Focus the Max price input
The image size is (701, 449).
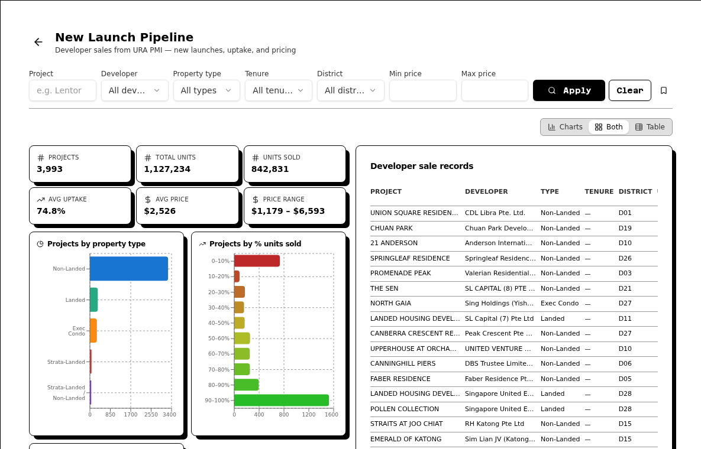pyautogui.click(x=495, y=90)
